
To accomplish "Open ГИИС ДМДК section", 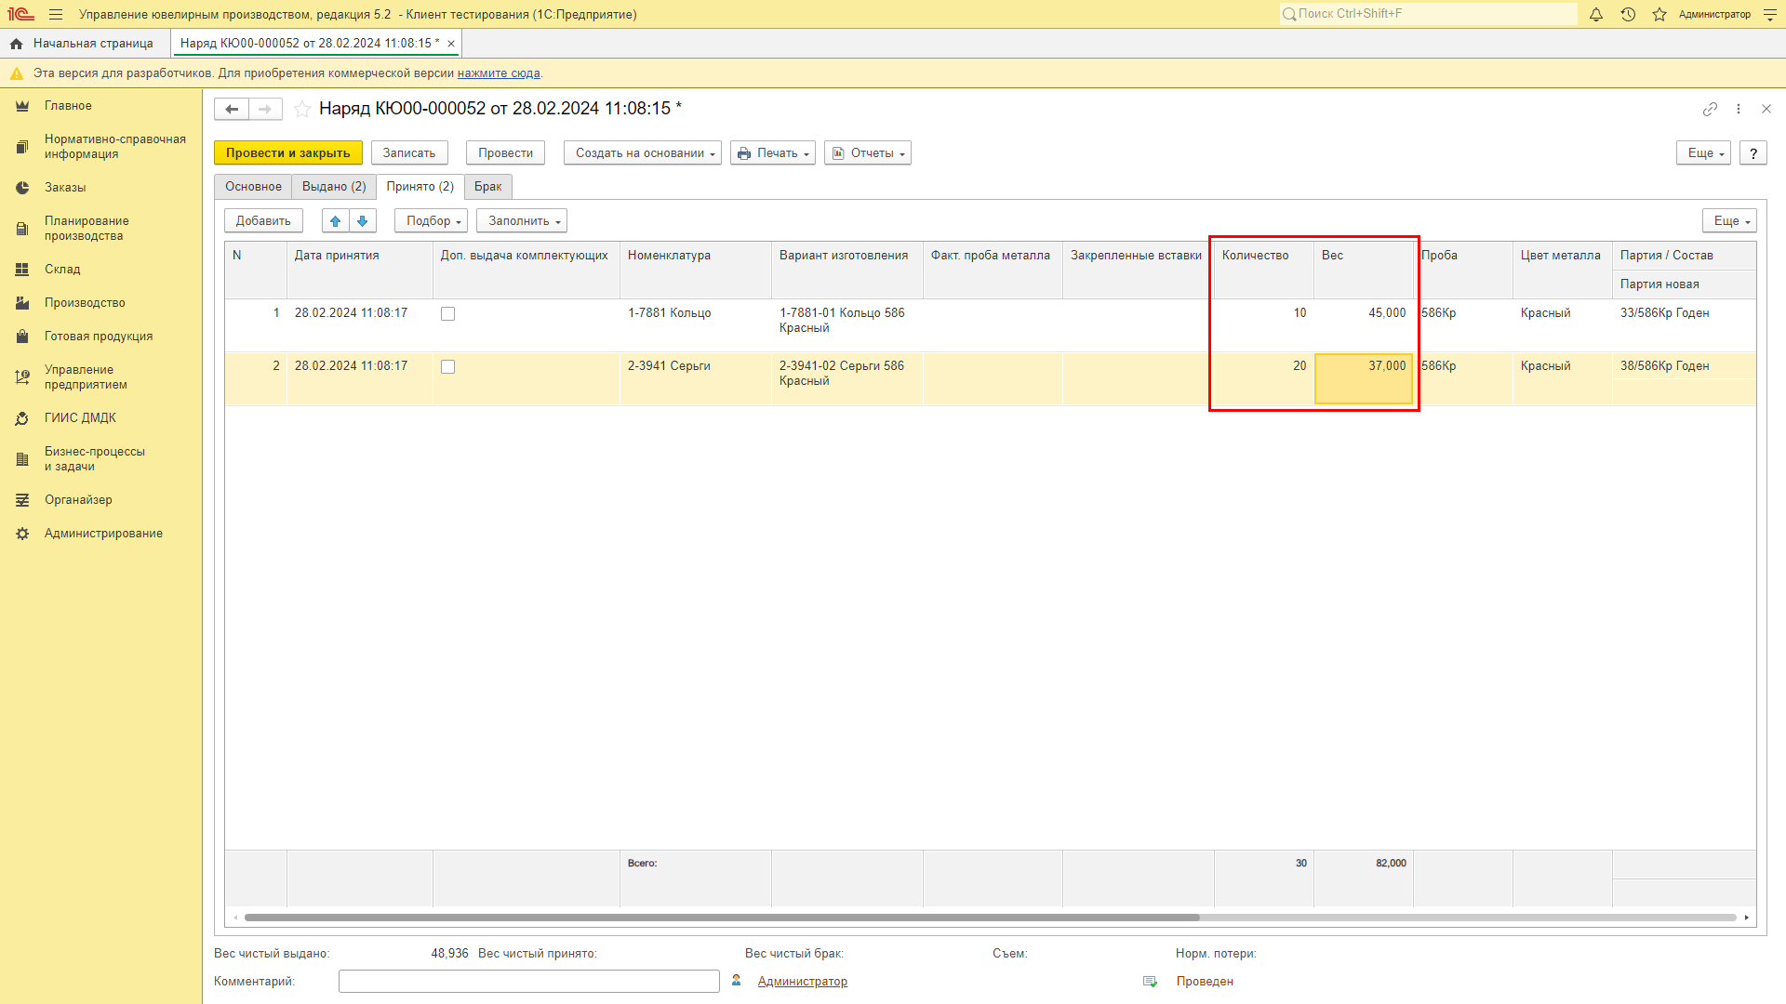I will tap(80, 418).
